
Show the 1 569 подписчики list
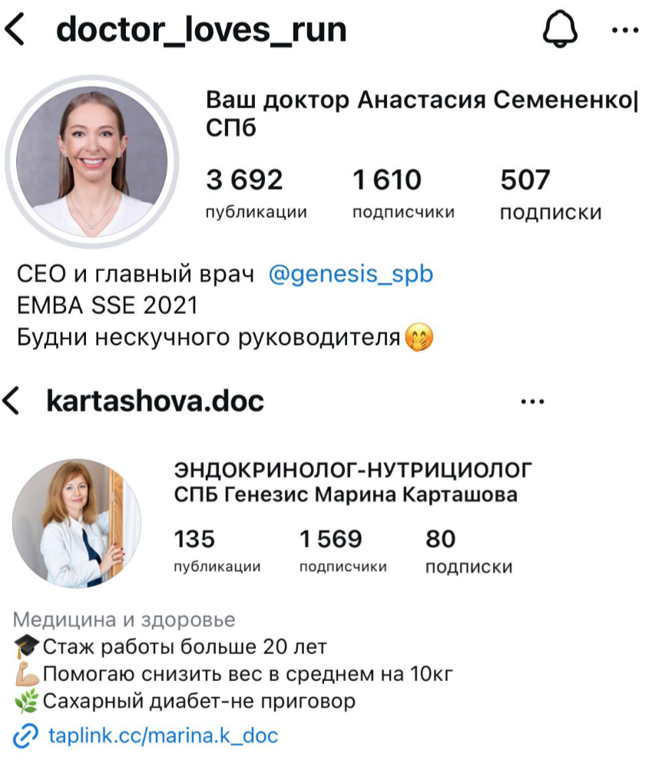pos(343,551)
